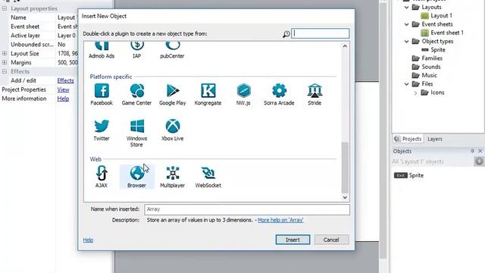The width and height of the screenshot is (485, 273).
Task: Select the Admob Ads plugin
Action: tap(102, 50)
